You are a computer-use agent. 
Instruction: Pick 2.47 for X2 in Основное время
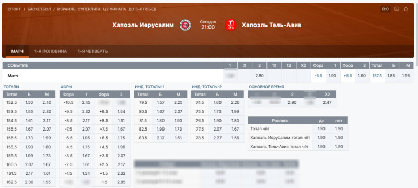327,102
